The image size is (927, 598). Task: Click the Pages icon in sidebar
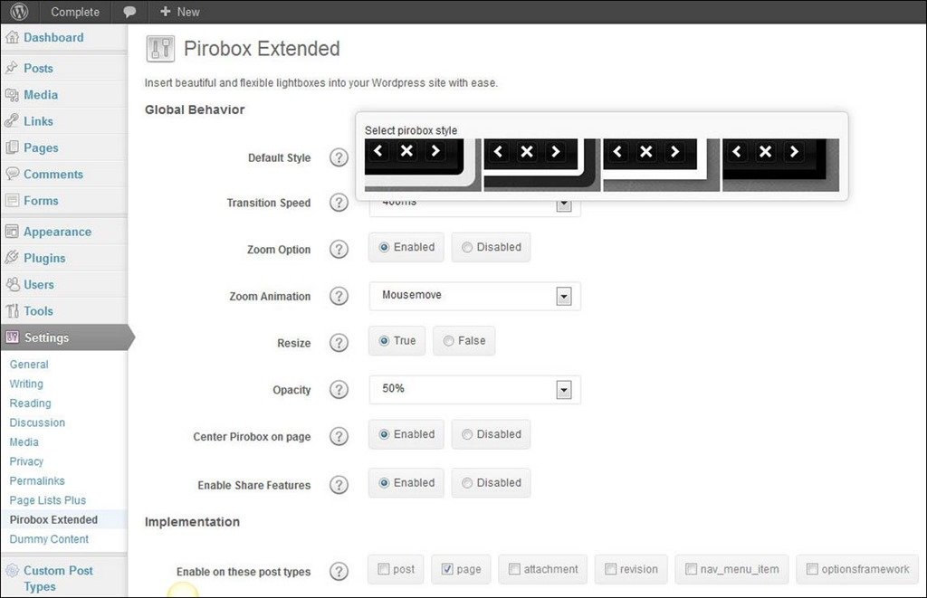(x=12, y=147)
